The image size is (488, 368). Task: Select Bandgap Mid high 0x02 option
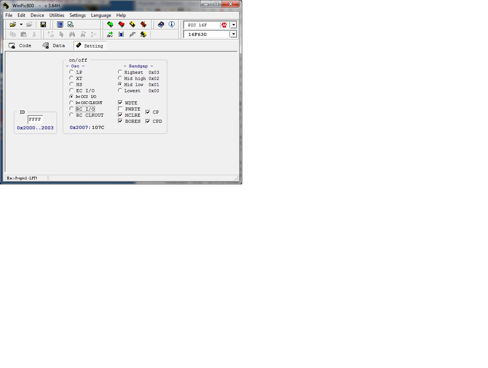(120, 78)
